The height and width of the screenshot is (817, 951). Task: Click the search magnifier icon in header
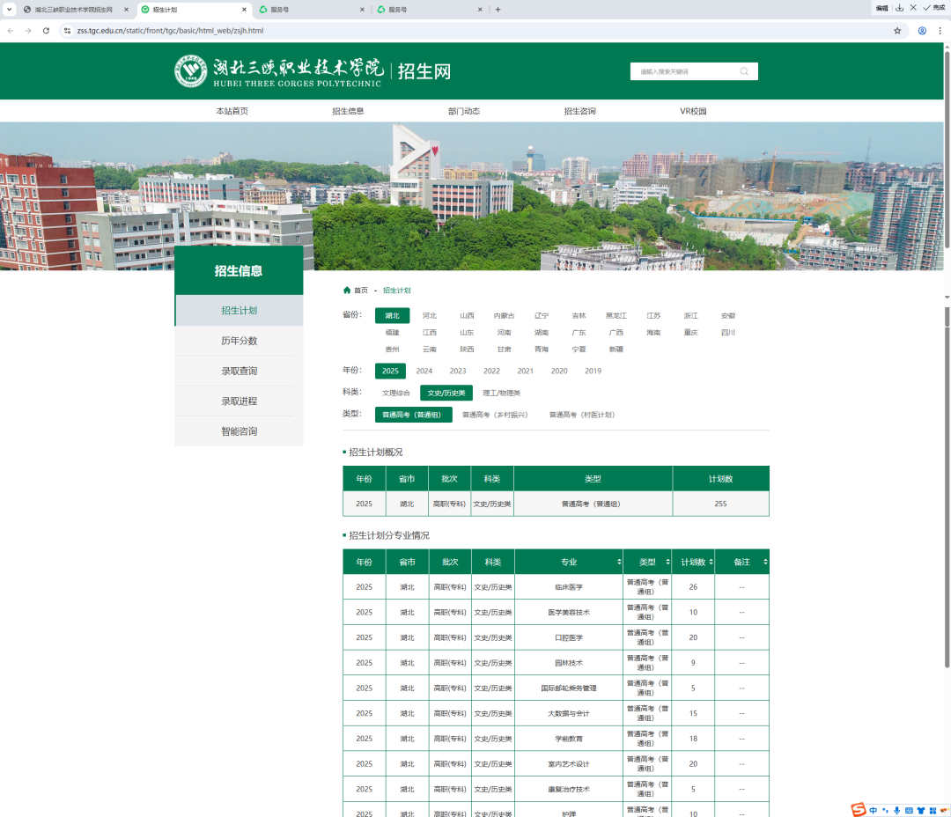tap(744, 71)
